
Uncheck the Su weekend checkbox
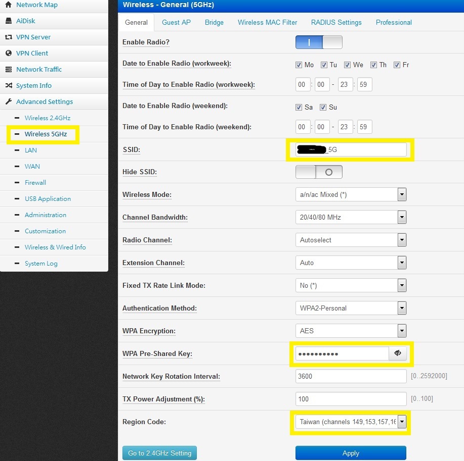pos(323,107)
